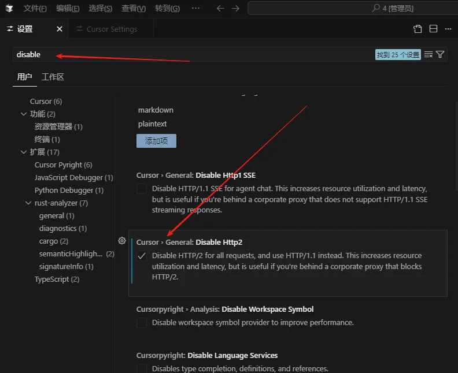Open editor more actions ellipsis
The width and height of the screenshot is (458, 373).
tap(448, 28)
